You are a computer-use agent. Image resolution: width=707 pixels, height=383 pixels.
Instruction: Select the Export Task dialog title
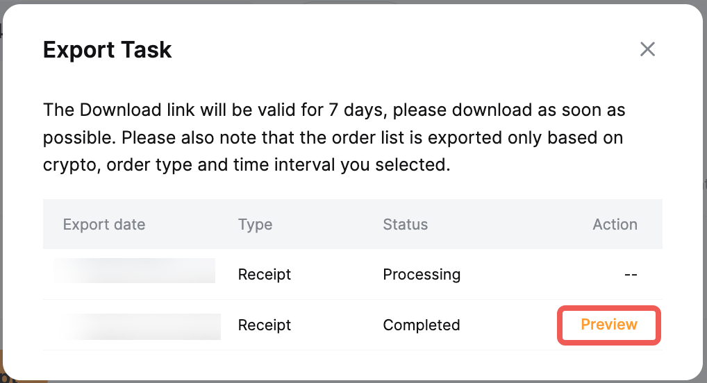[108, 49]
